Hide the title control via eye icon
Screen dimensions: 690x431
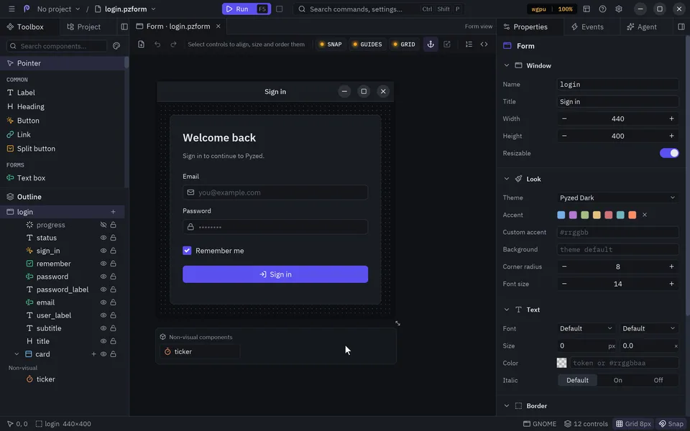[103, 341]
